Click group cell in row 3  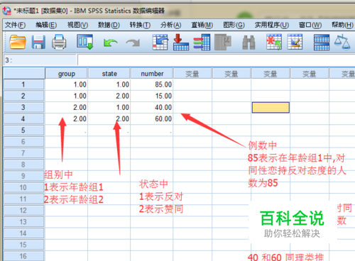(67, 107)
